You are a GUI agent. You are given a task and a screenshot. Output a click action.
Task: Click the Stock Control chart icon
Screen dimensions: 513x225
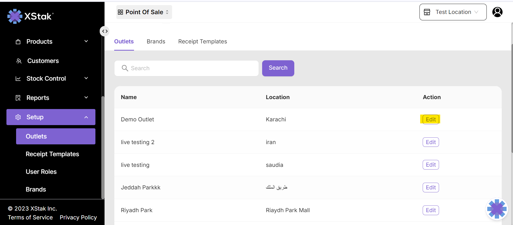(18, 79)
